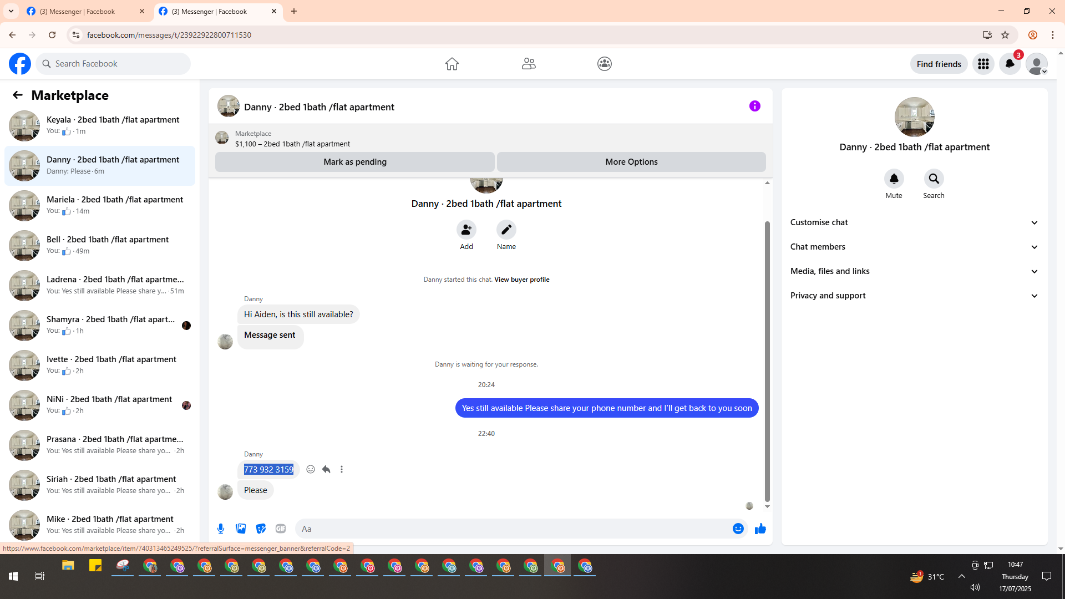This screenshot has height=599, width=1065.
Task: Close the first Messenger tab
Action: click(142, 11)
